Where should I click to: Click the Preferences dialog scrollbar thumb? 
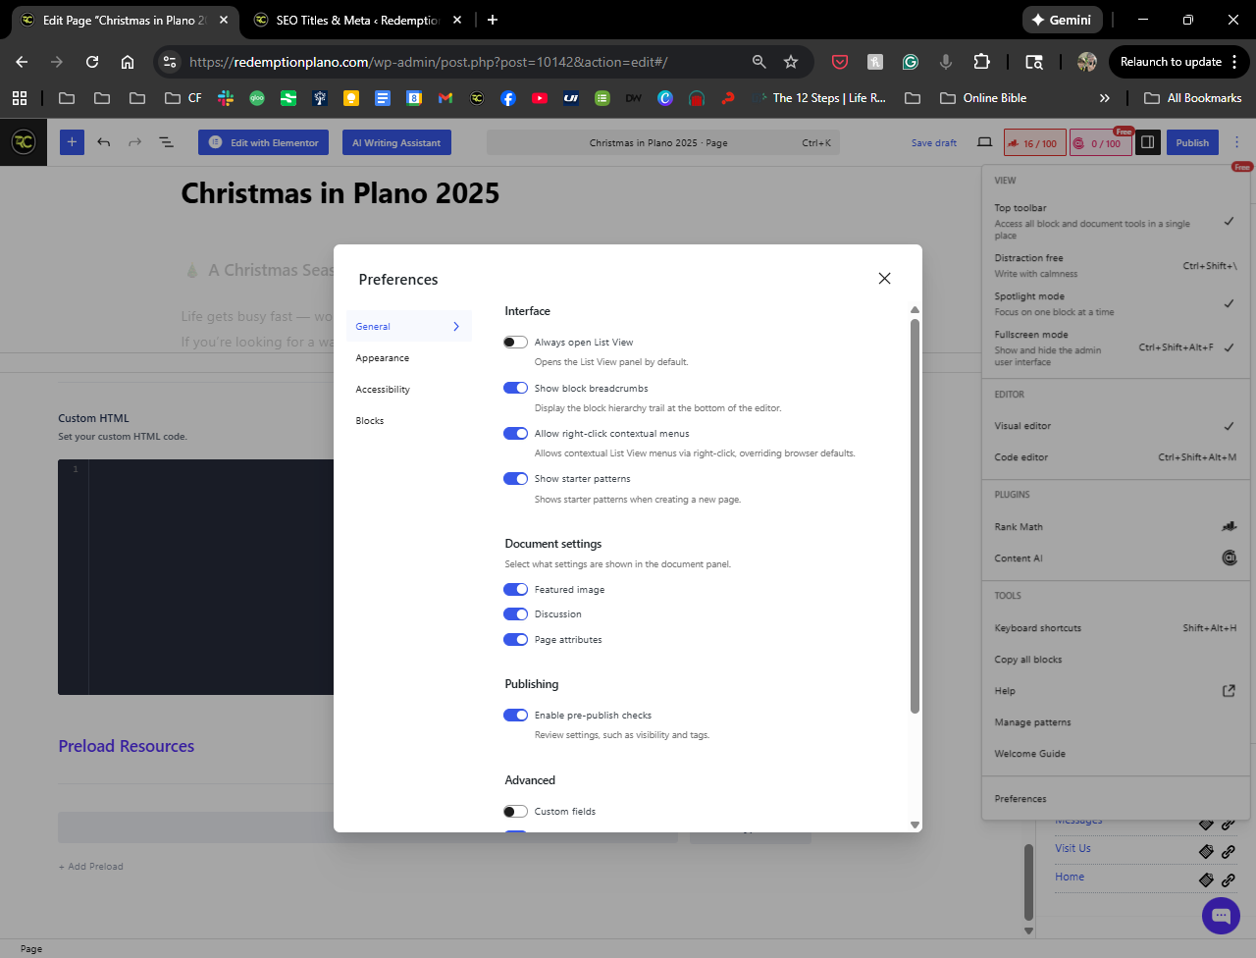coord(915,510)
